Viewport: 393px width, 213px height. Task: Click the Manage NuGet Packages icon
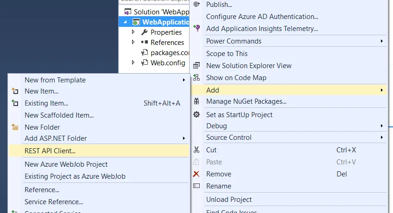[196, 101]
